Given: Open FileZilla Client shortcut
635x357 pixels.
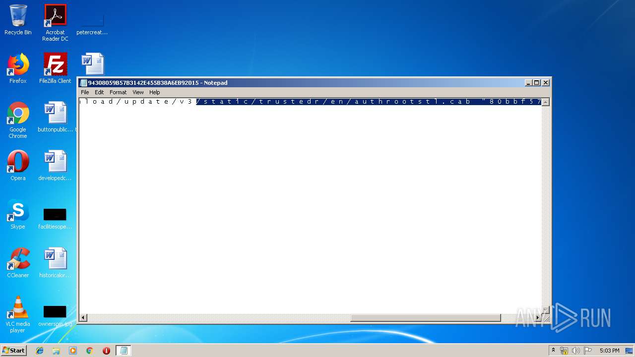Looking at the screenshot, I should (x=55, y=68).
